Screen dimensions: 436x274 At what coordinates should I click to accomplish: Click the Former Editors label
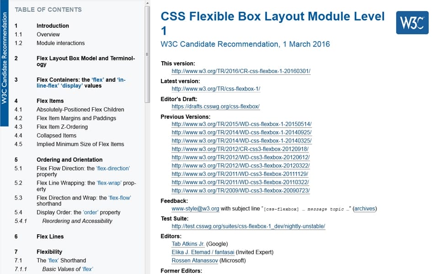181,271
